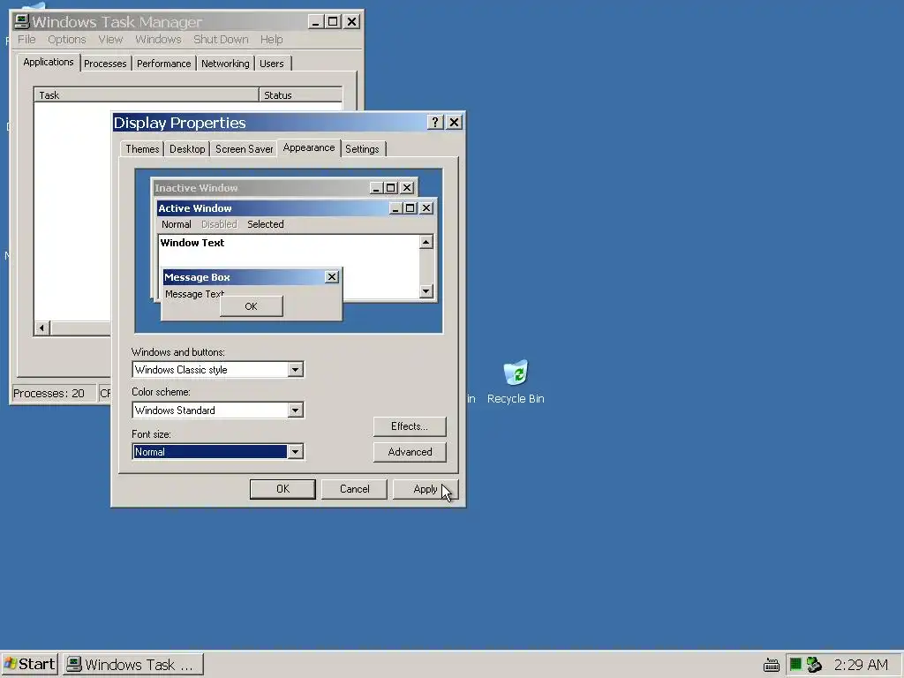
Task: Open Task Manager Options menu
Action: [x=67, y=39]
